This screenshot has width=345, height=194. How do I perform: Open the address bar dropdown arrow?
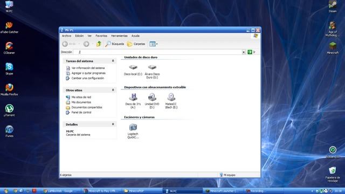244,52
